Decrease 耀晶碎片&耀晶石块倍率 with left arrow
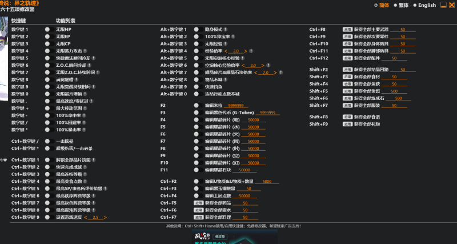Screen dimensions: 457x244 255,73
